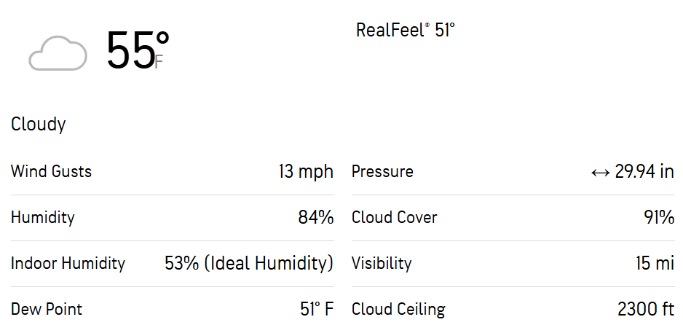The height and width of the screenshot is (333, 683).
Task: Click the 53% (Ideal Humidity) value
Action: tap(249, 263)
